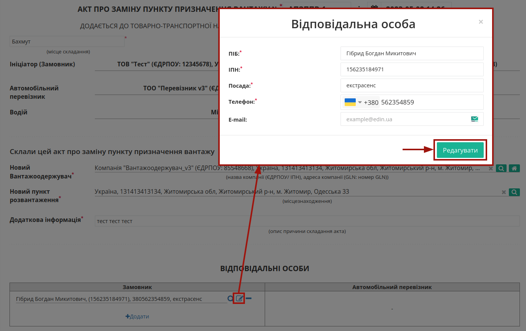This screenshot has height=331, width=526.
Task: Click the Додаткова інформація field with тест тест тест
Action: point(307,221)
